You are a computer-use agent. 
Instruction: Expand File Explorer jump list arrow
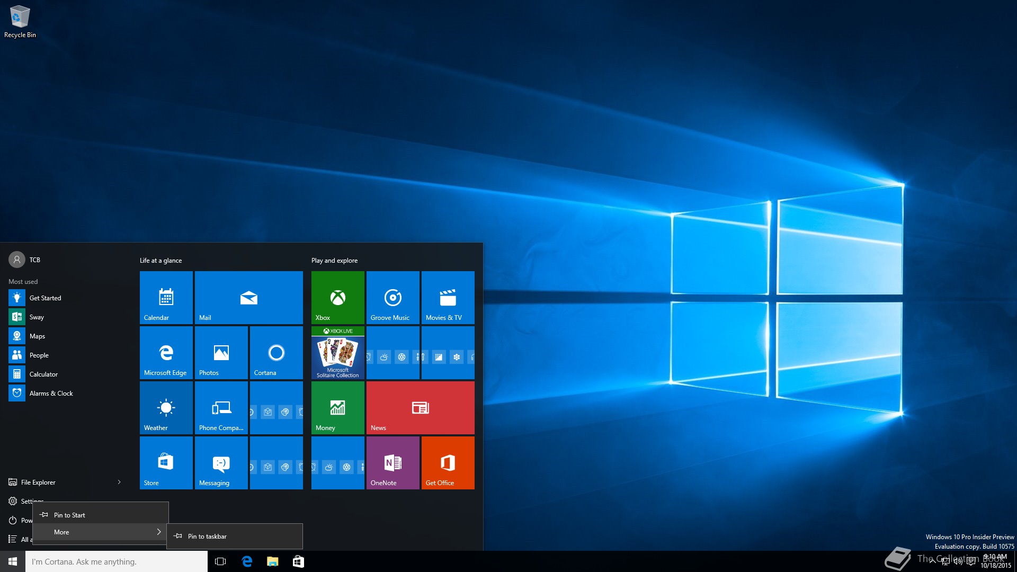[x=119, y=482]
